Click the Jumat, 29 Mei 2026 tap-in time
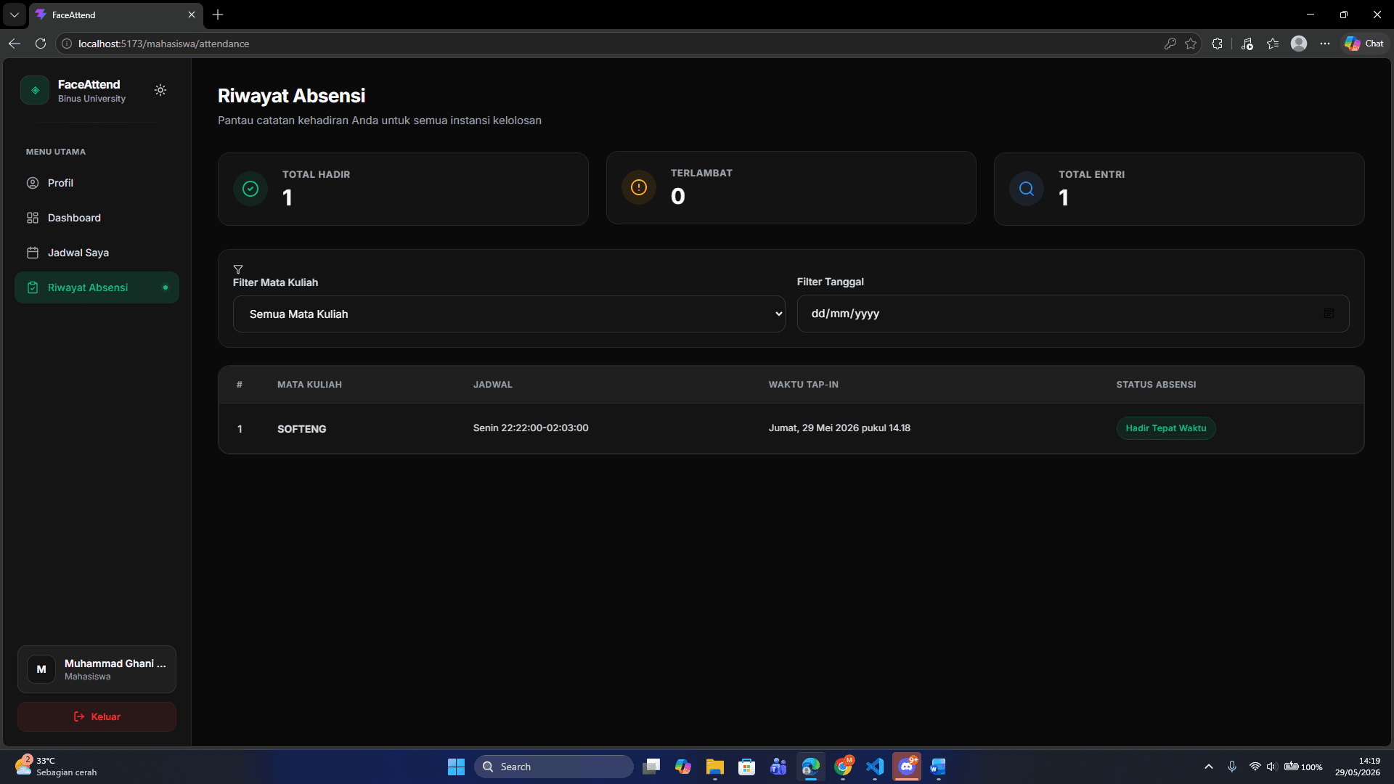The image size is (1394, 784). point(839,428)
